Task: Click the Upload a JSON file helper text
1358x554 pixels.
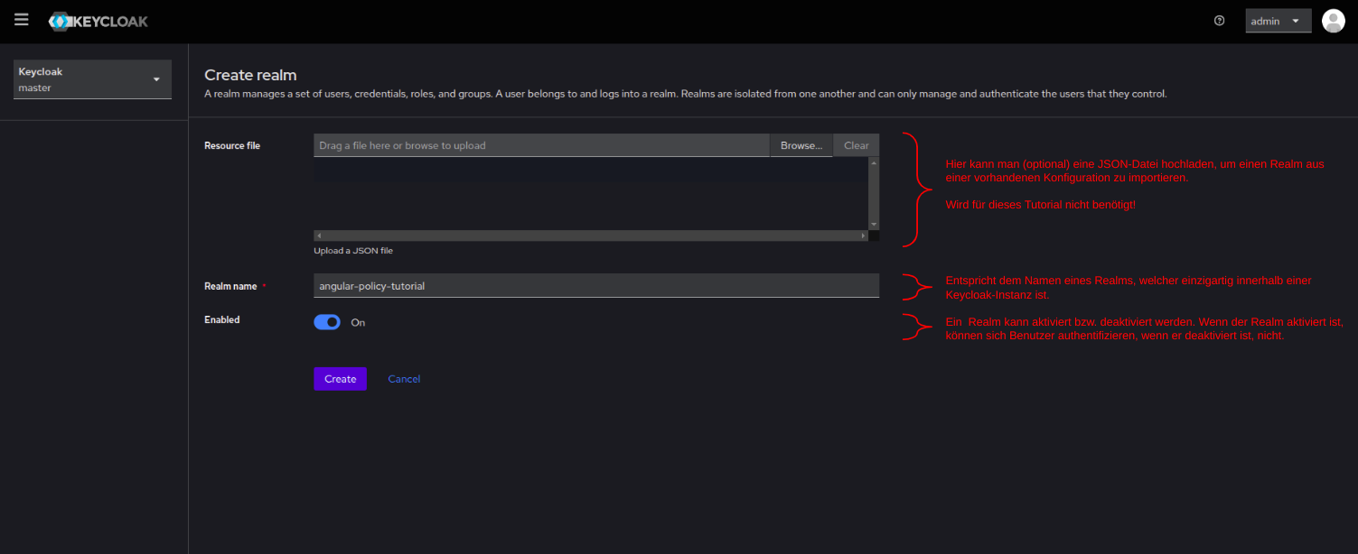Action: [x=353, y=250]
